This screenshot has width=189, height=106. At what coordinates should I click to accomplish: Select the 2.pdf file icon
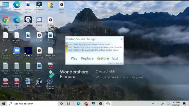[x=17, y=82]
